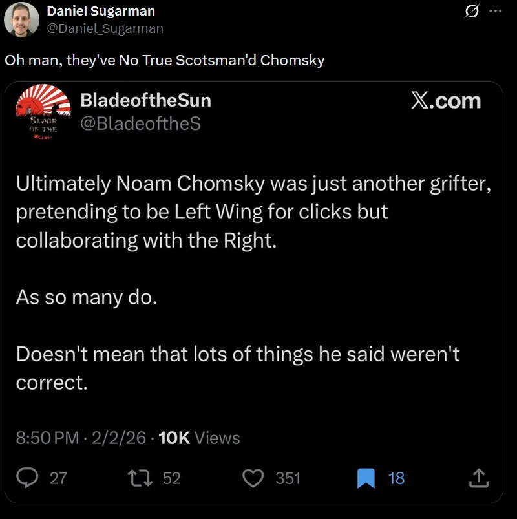
Task: Click the X.com logo
Action: (x=446, y=101)
